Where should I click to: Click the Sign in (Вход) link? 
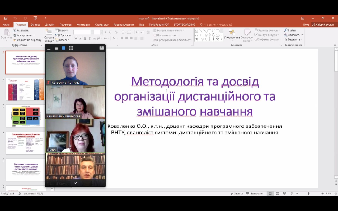click(306, 25)
